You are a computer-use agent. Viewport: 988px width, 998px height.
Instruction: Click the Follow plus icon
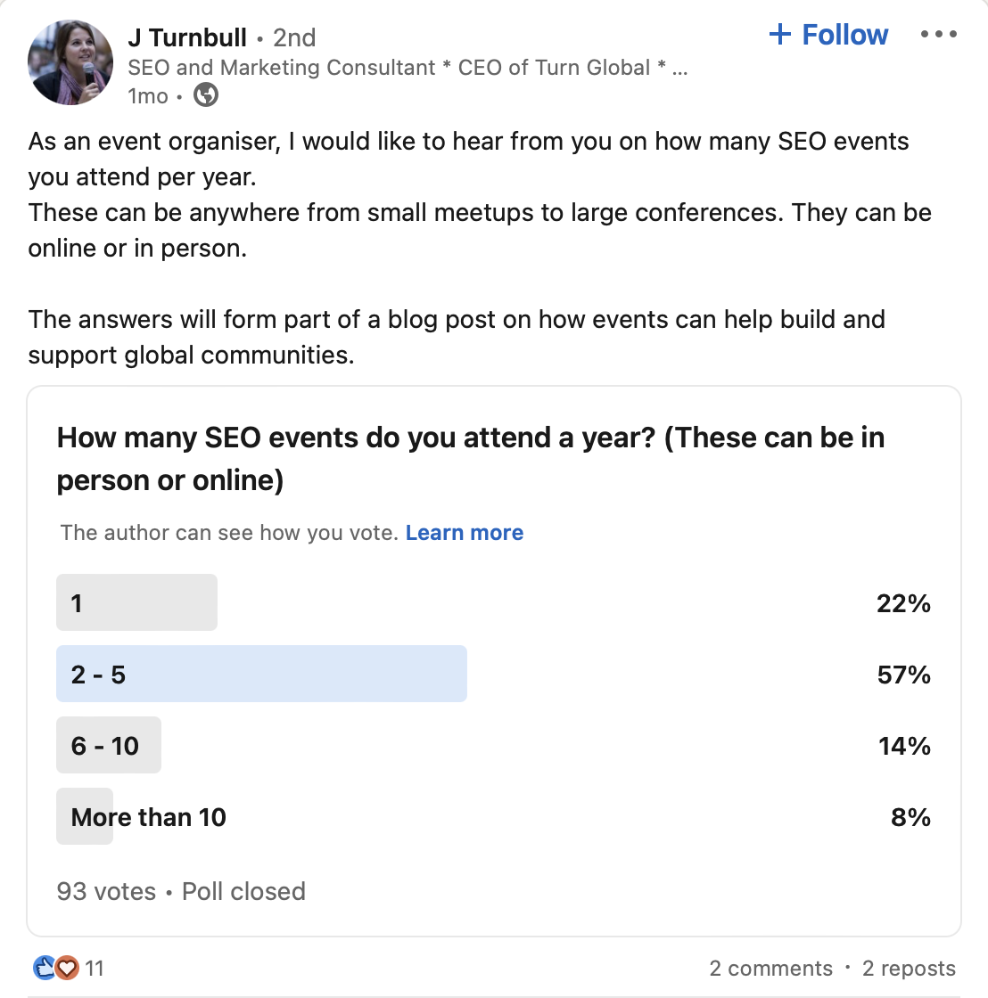click(x=780, y=34)
